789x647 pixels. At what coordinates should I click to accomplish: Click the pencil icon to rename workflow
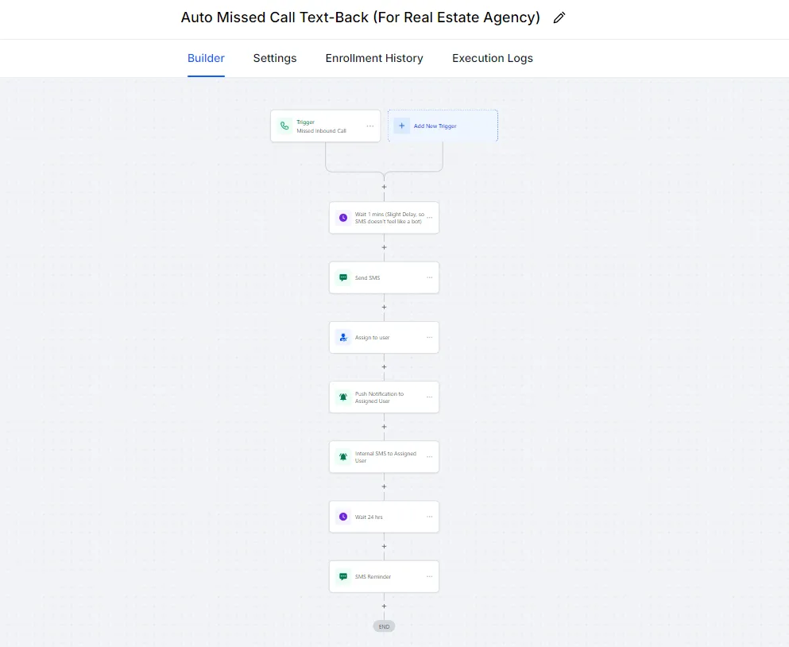(559, 17)
